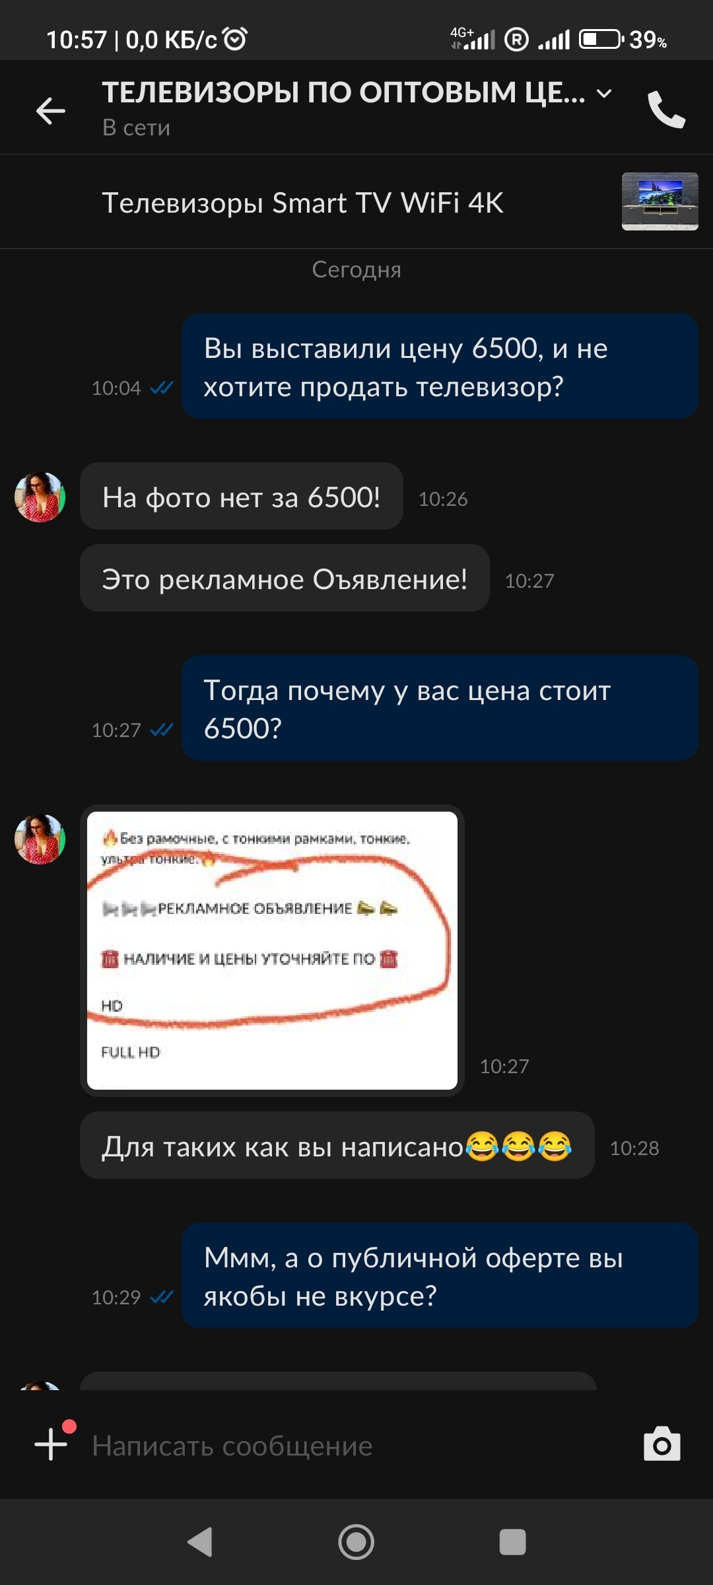The height and width of the screenshot is (1585, 713).
Task: Select message 'Тогда почему у вас цена стоит 6500?'
Action: [x=440, y=708]
